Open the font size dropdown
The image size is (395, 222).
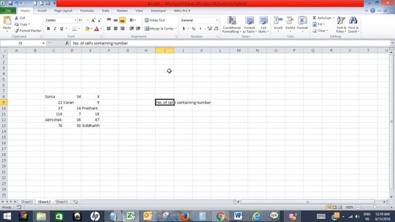(88, 20)
